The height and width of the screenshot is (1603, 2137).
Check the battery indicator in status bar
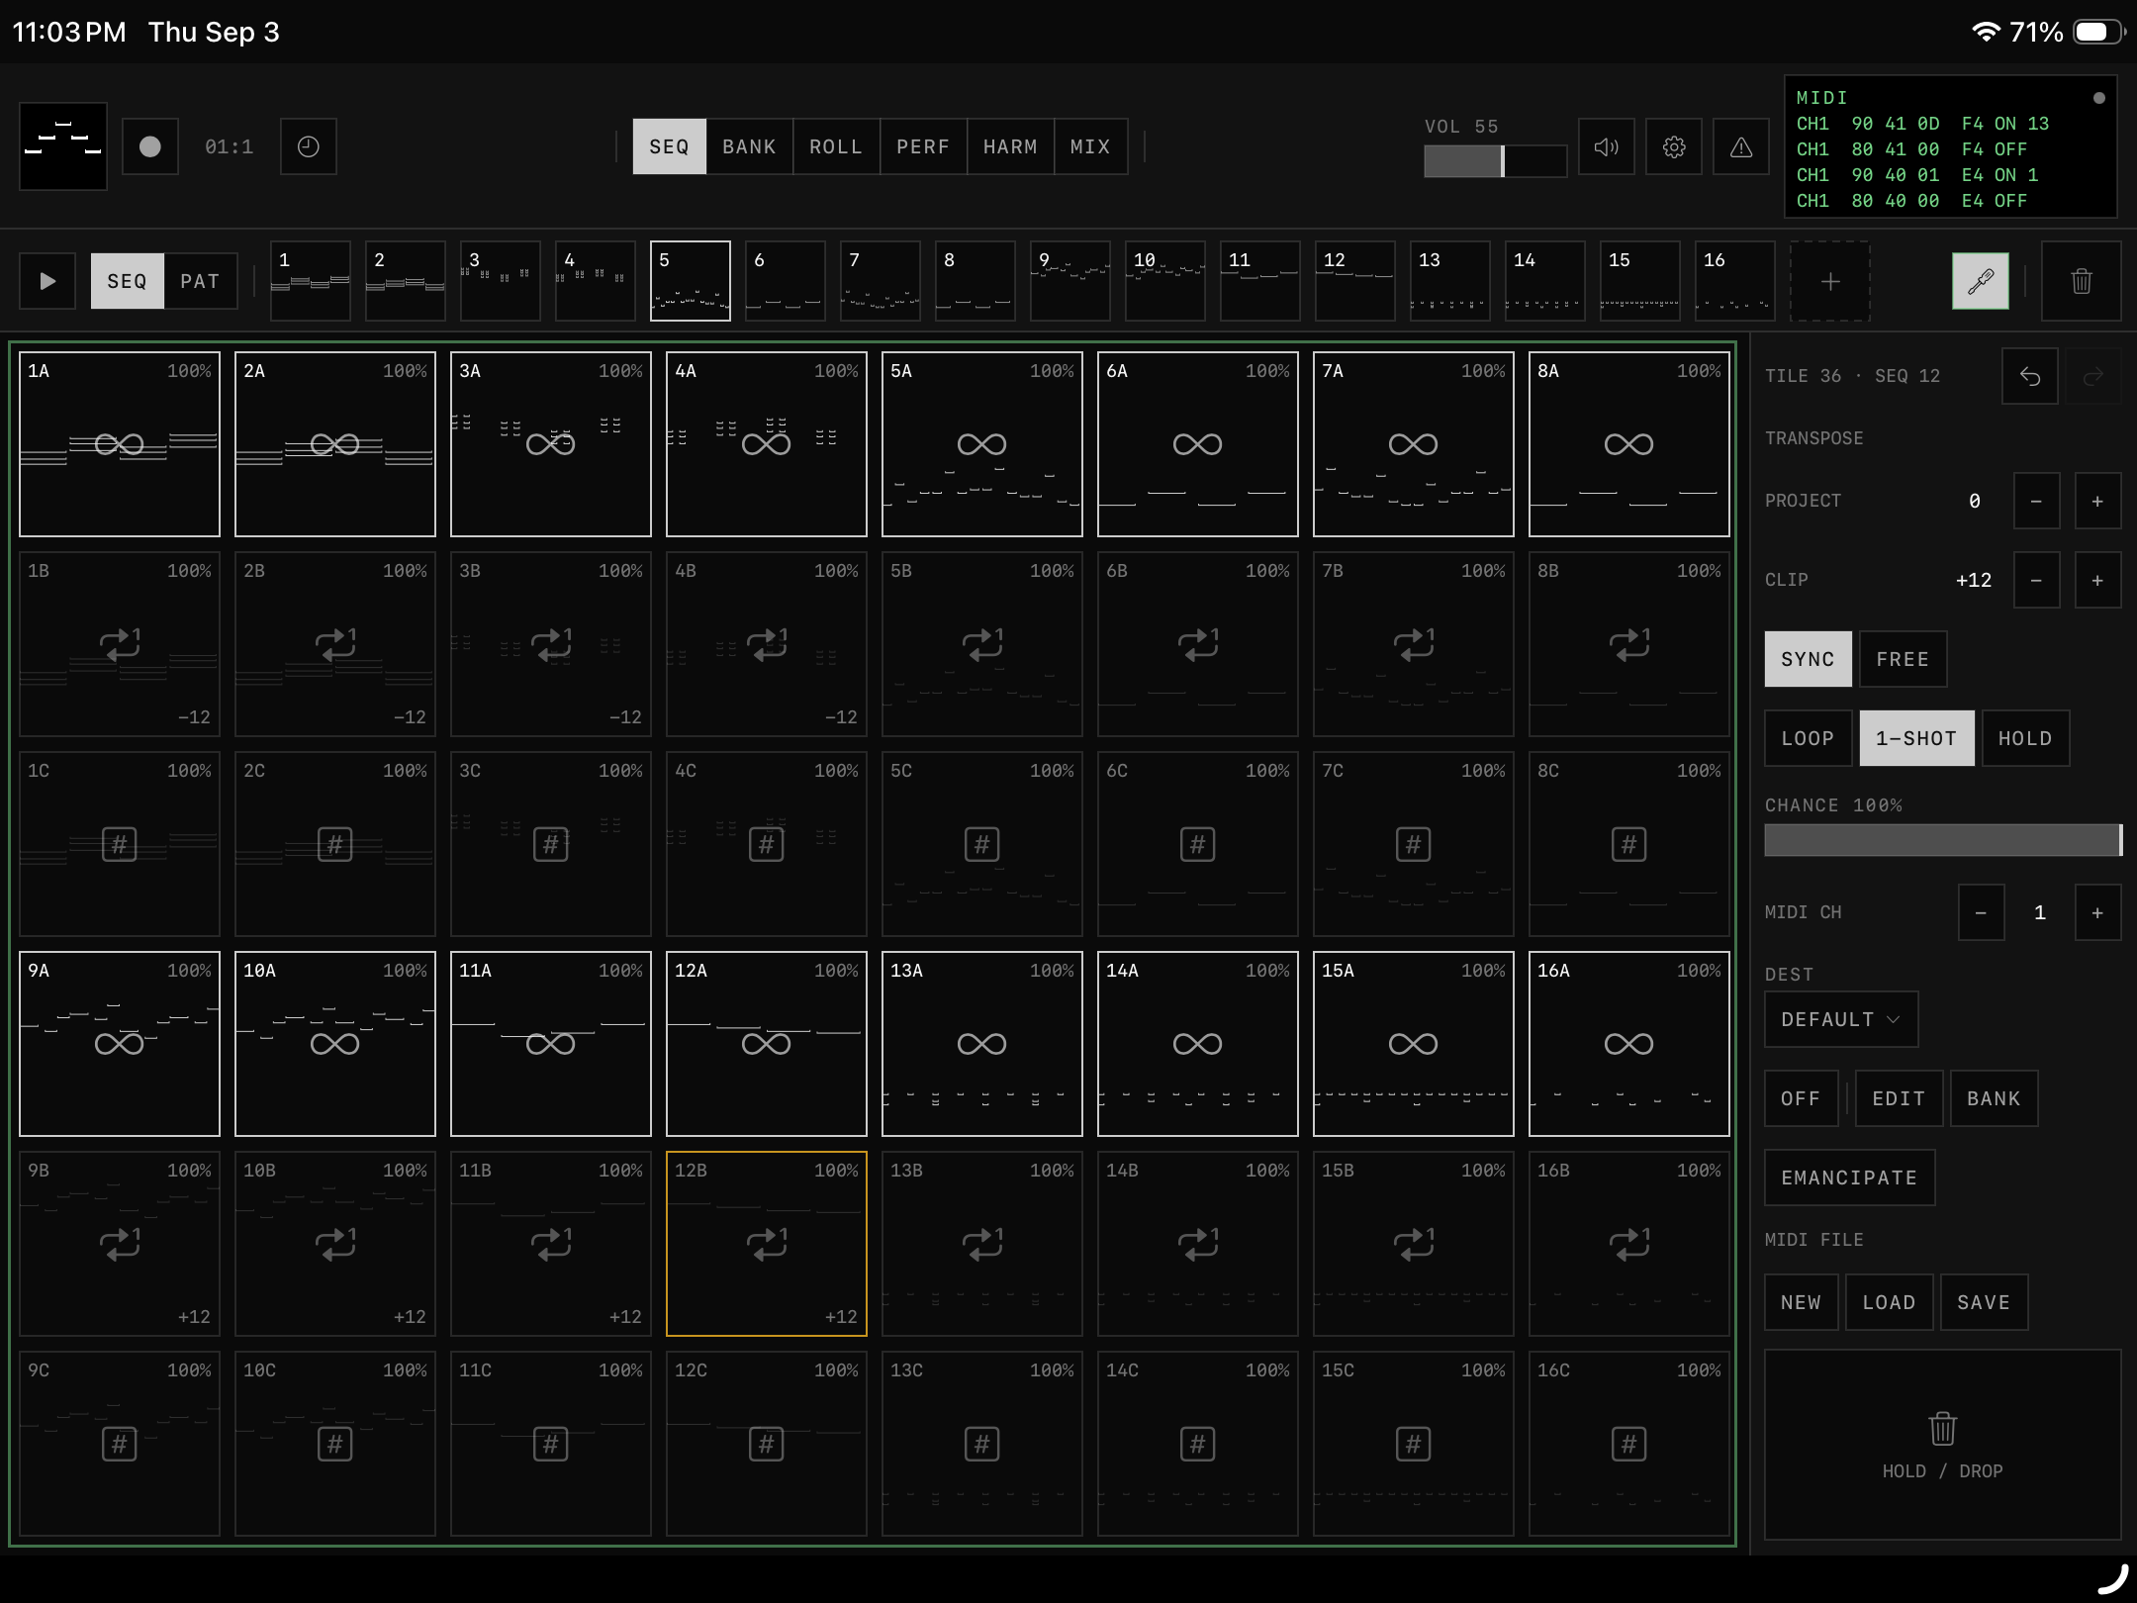coord(2099,32)
